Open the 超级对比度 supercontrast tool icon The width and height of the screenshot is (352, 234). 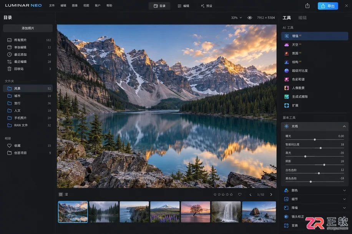coord(286,71)
